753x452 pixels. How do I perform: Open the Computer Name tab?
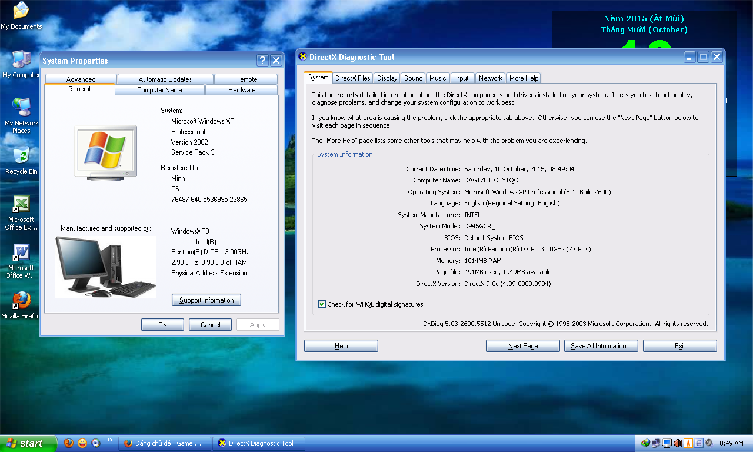159,90
